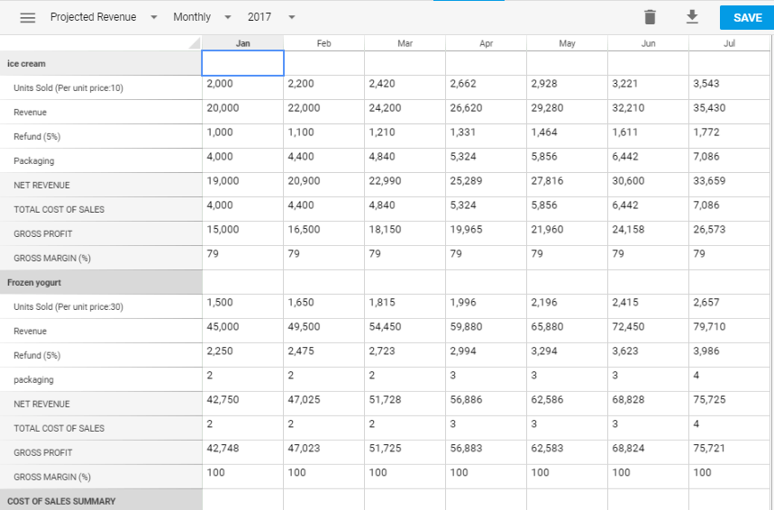Viewport: 774px width, 510px height.
Task: Select the empty highlighted Jan cell
Action: [x=243, y=63]
